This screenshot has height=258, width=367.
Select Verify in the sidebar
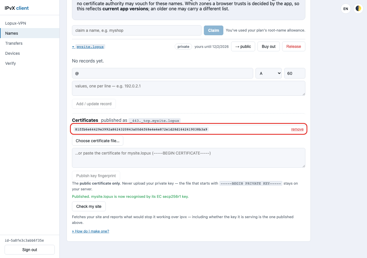coord(30,63)
